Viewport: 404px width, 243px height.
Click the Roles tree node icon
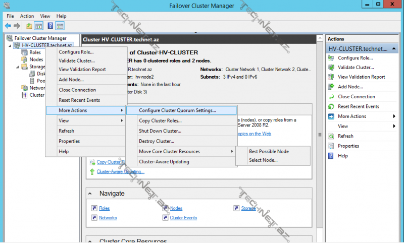(24, 52)
